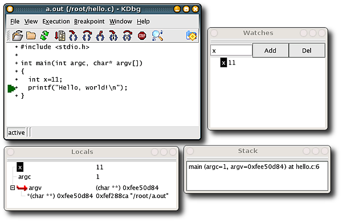Open Find using the magnifying glass icon
Screen dimensions: 342x222
pos(157,35)
